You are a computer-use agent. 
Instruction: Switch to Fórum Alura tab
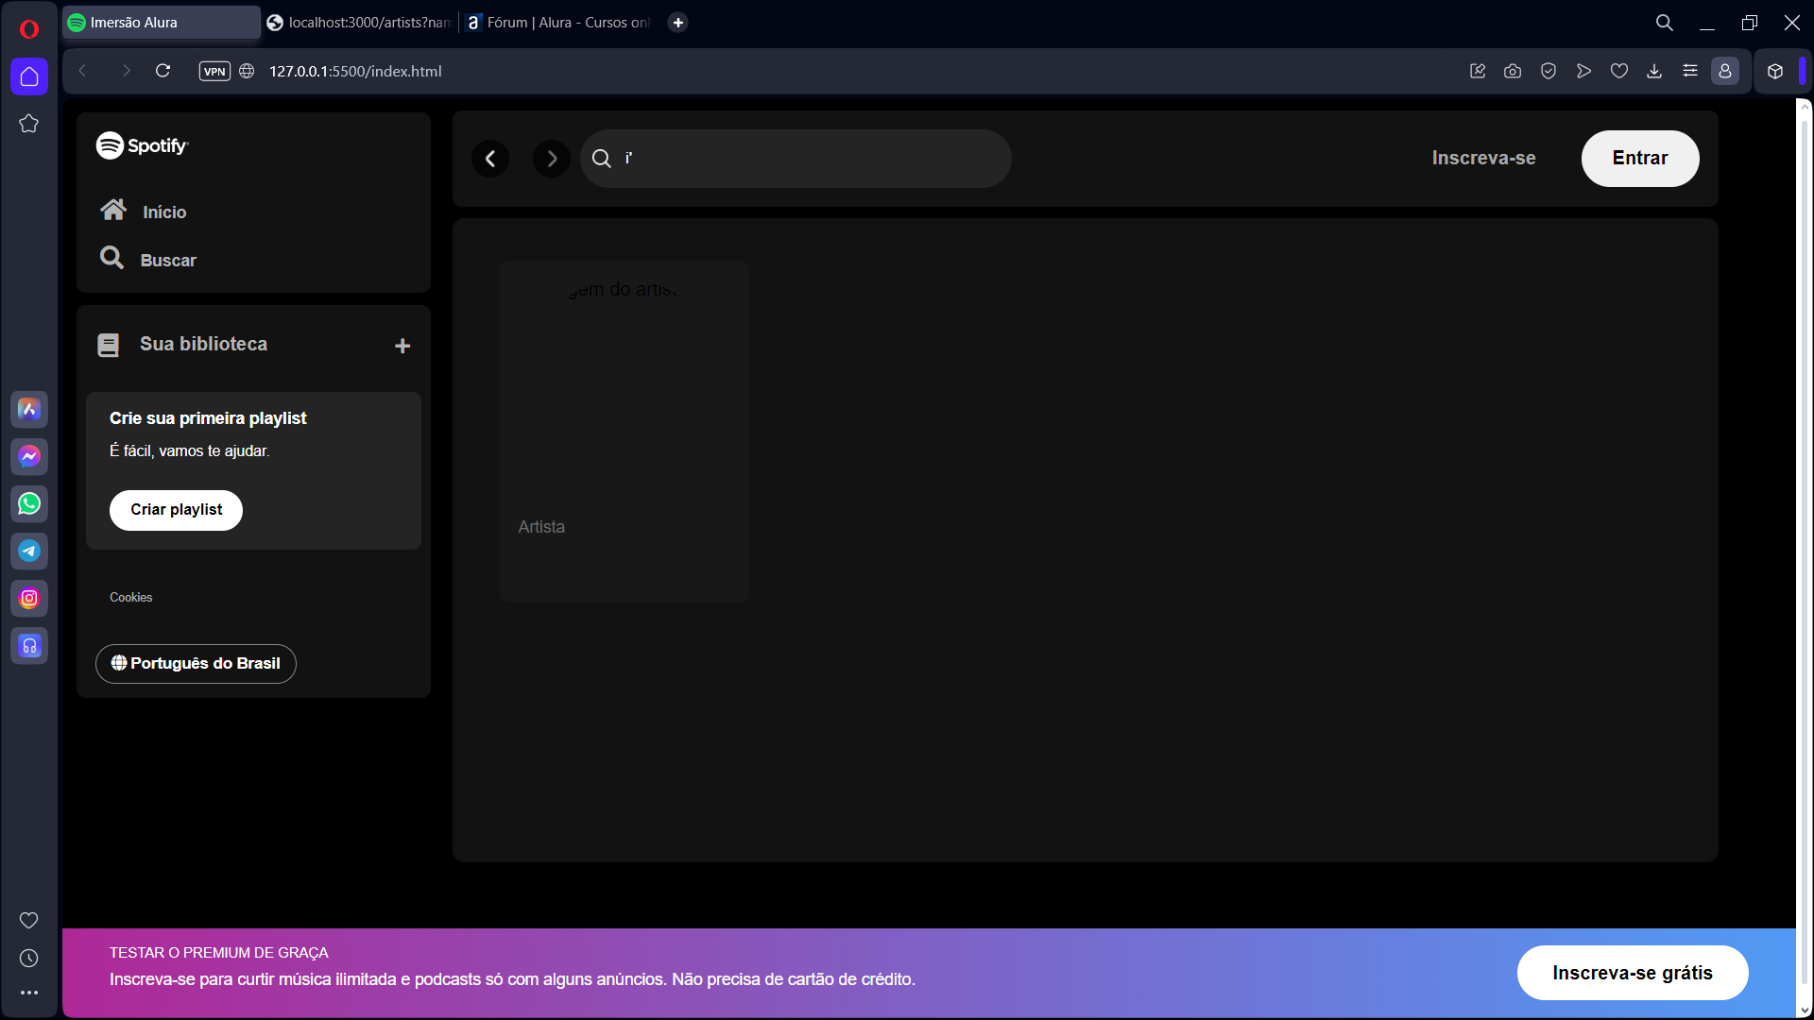click(x=559, y=23)
